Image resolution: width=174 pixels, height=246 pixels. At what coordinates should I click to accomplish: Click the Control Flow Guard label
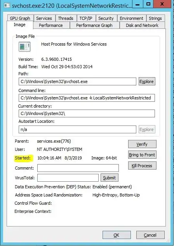click(x=33, y=203)
